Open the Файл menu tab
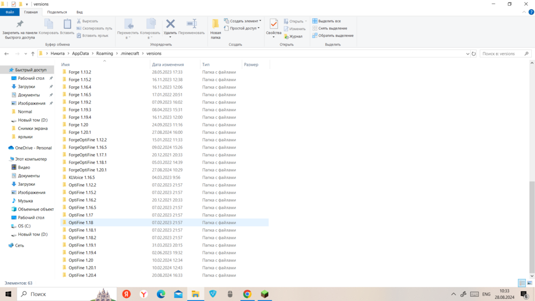Image resolution: width=535 pixels, height=301 pixels. pos(10,12)
